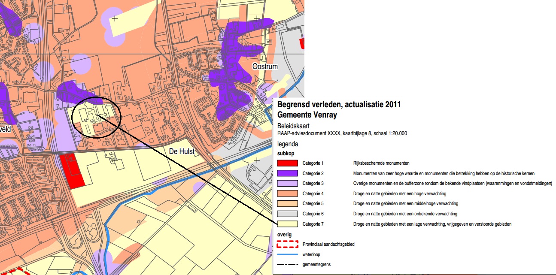Click the RAAP-adviesdocument line in legend
The image size is (556, 275).
342,133
